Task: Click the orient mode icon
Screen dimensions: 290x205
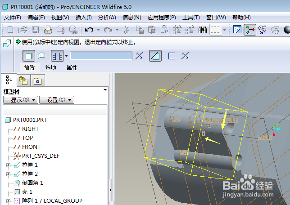Action: (262, 30)
